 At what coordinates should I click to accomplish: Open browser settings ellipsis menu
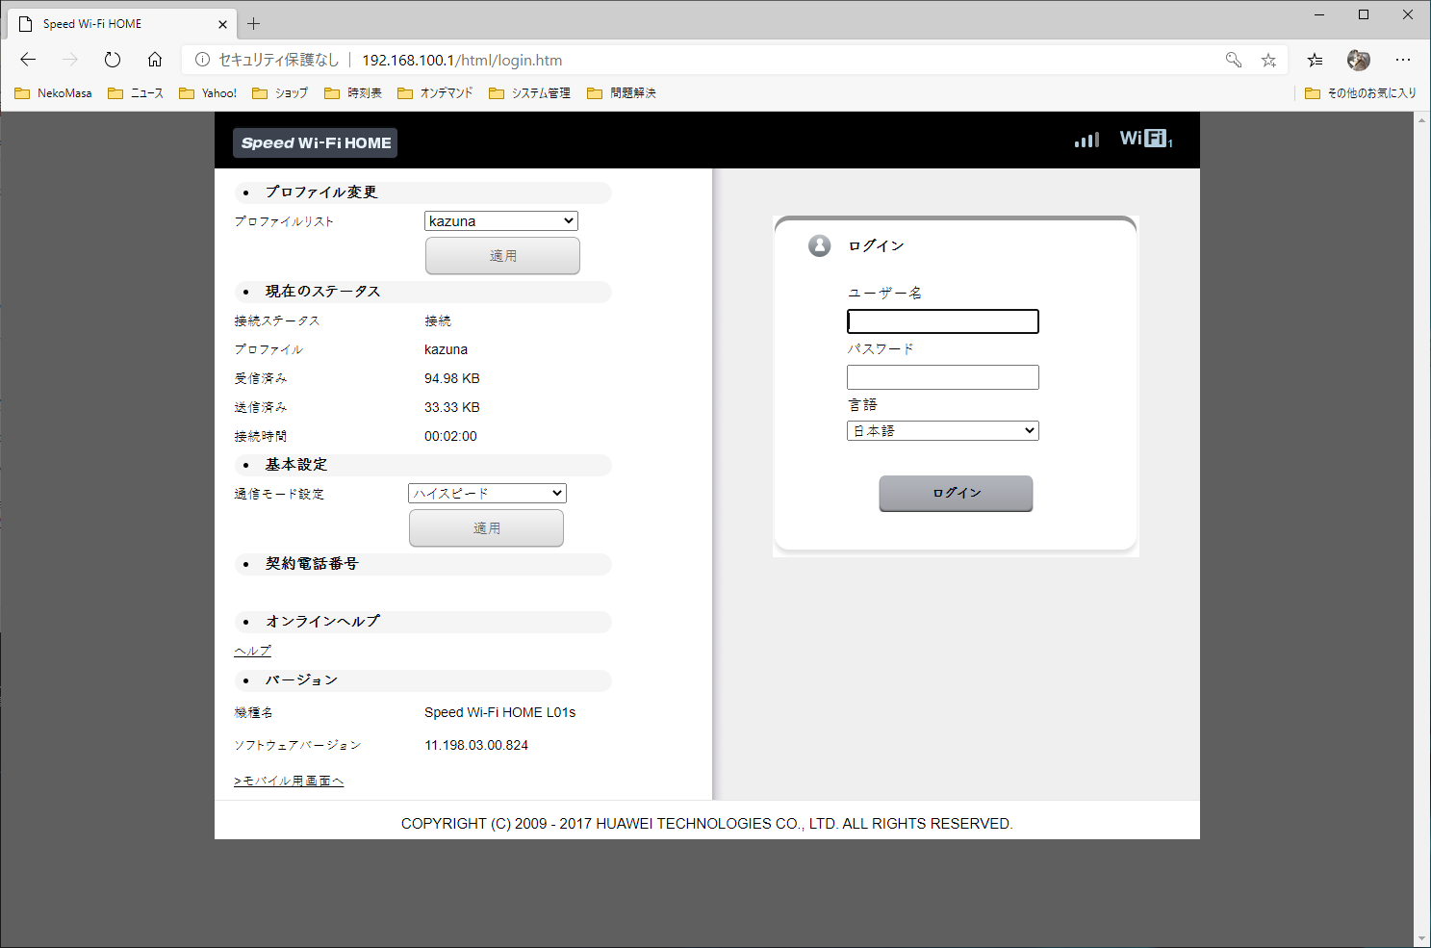[1403, 60]
